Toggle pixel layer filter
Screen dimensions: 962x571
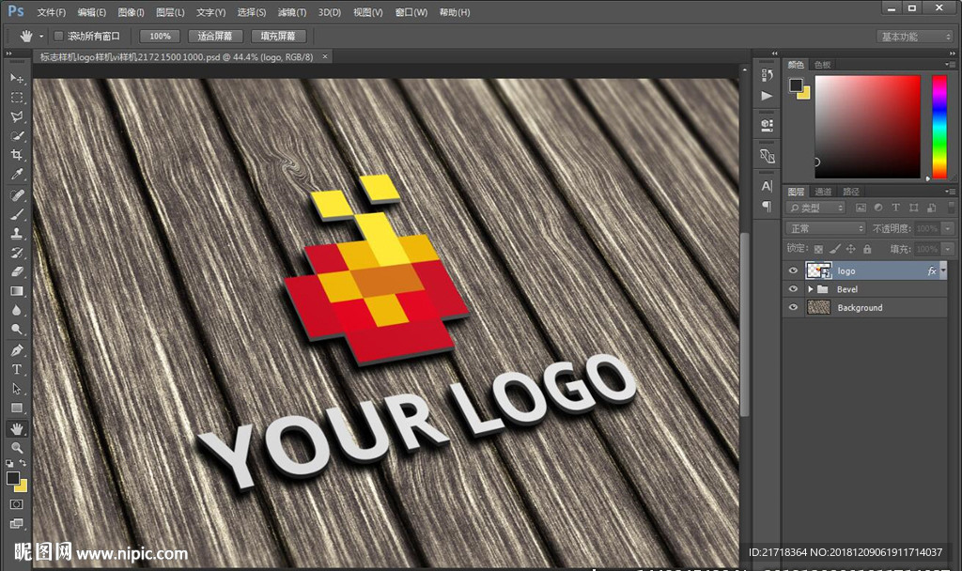tap(861, 208)
